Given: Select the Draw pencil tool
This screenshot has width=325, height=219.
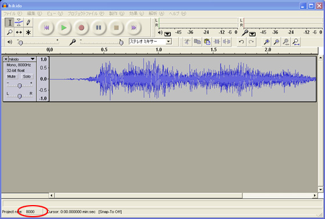Looking at the screenshot, I should point(28,23).
